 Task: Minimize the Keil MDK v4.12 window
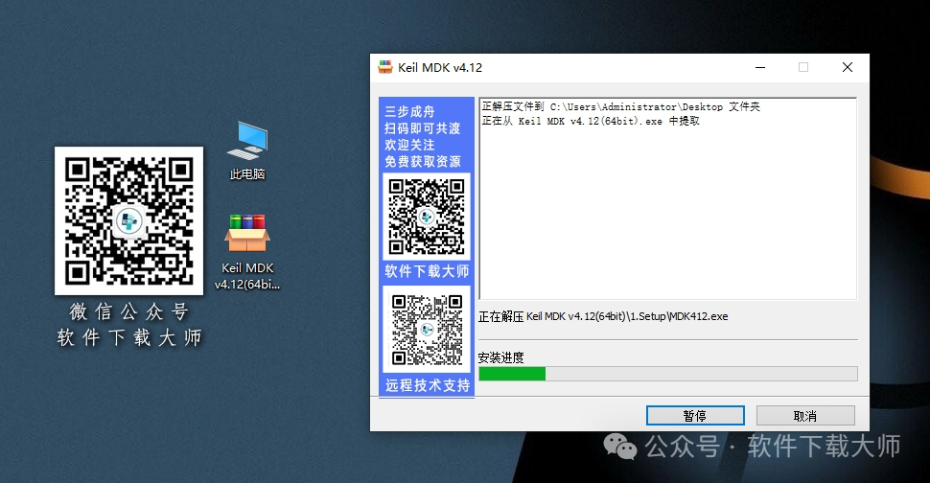point(759,67)
